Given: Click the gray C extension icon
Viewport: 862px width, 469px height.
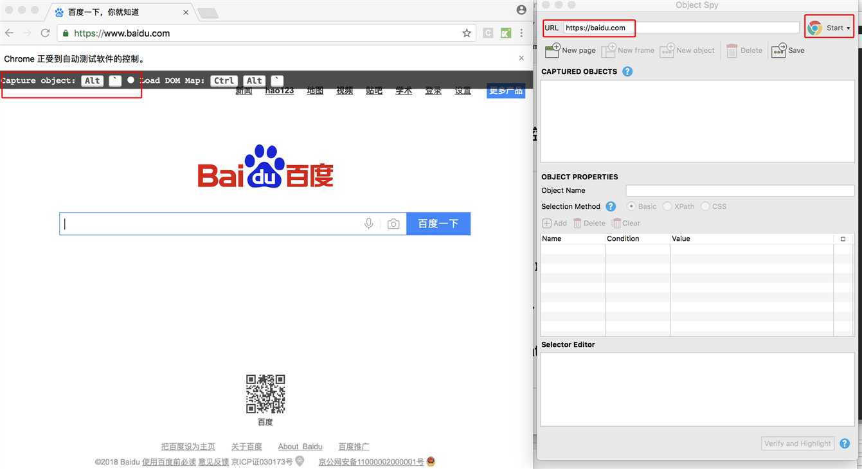Looking at the screenshot, I should tap(488, 33).
